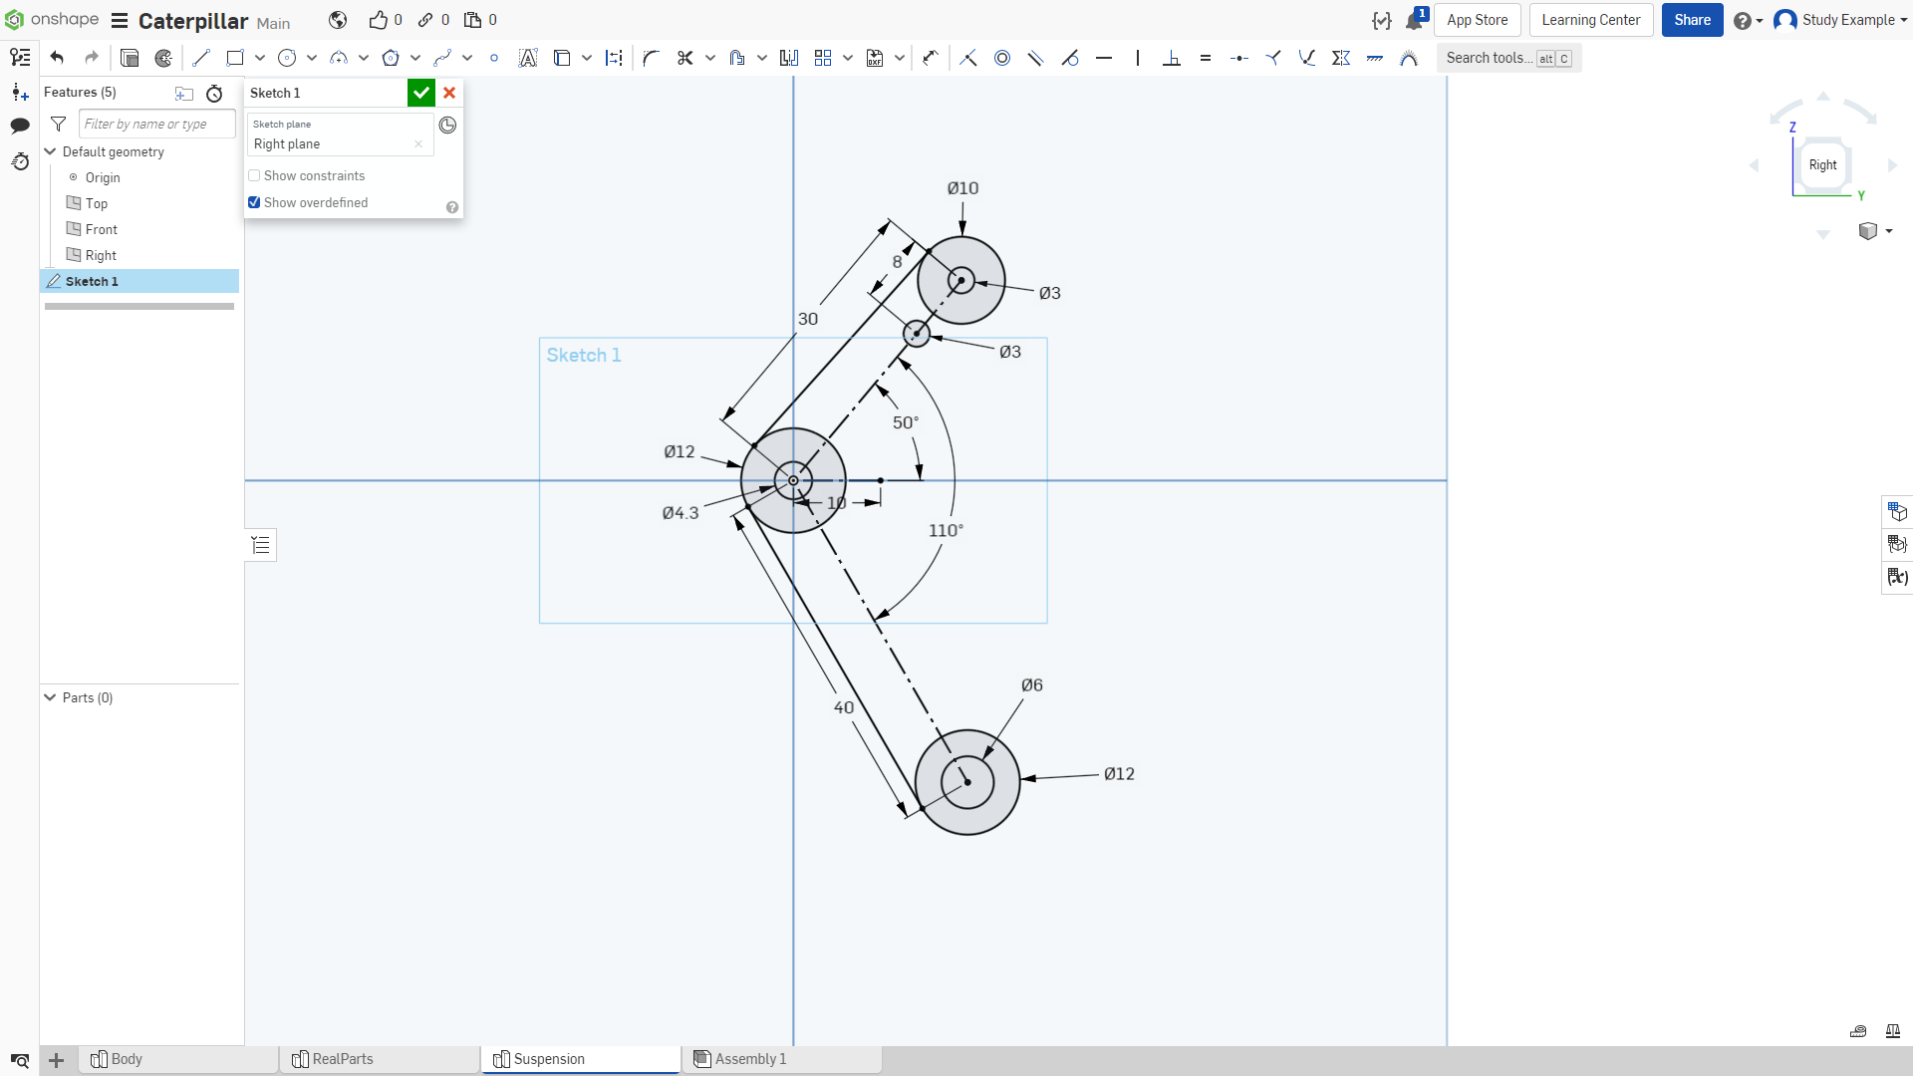This screenshot has width=1913, height=1076.
Task: Click the Undo arrow icon
Action: pos(57,58)
